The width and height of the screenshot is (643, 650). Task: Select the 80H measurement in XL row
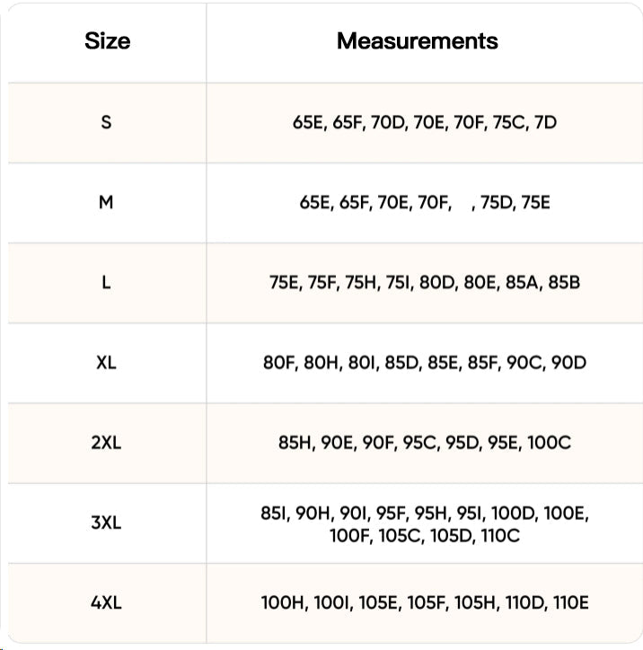pos(323,364)
